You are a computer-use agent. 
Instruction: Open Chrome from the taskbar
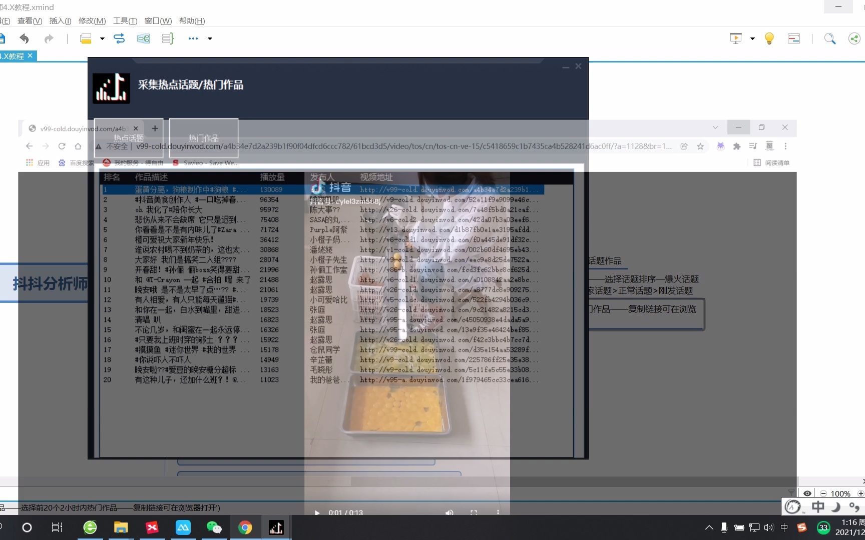245,527
